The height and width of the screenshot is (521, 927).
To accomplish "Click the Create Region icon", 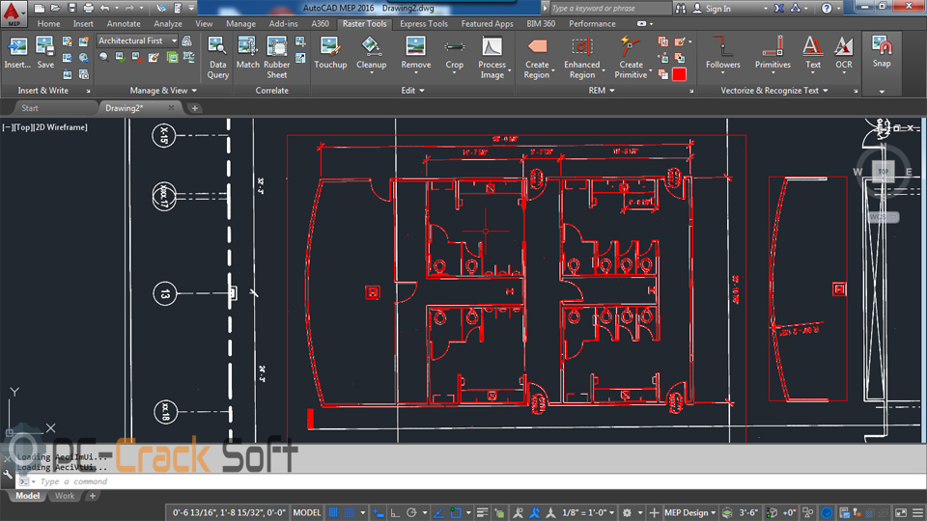I will coord(537,47).
